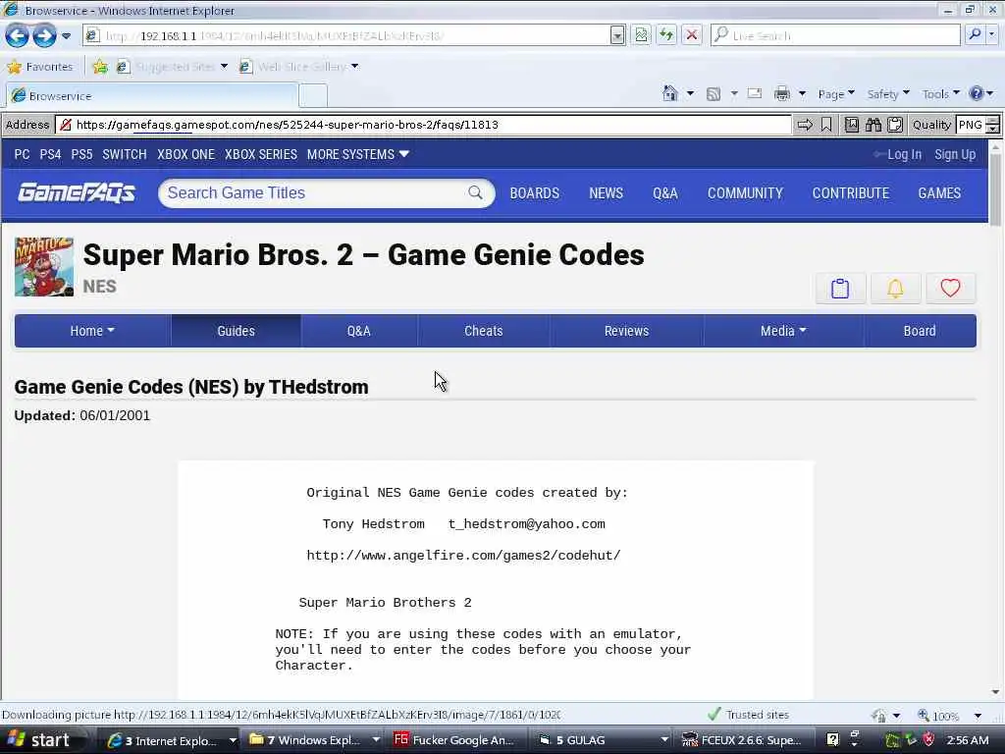Open the BOARDS navigation item
1005x754 pixels.
535,193
